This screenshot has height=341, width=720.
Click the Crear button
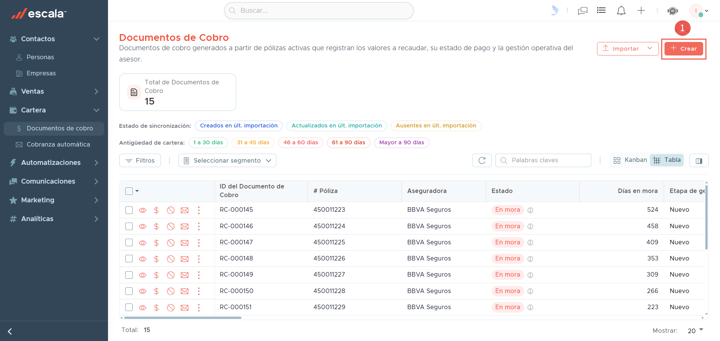[684, 49]
